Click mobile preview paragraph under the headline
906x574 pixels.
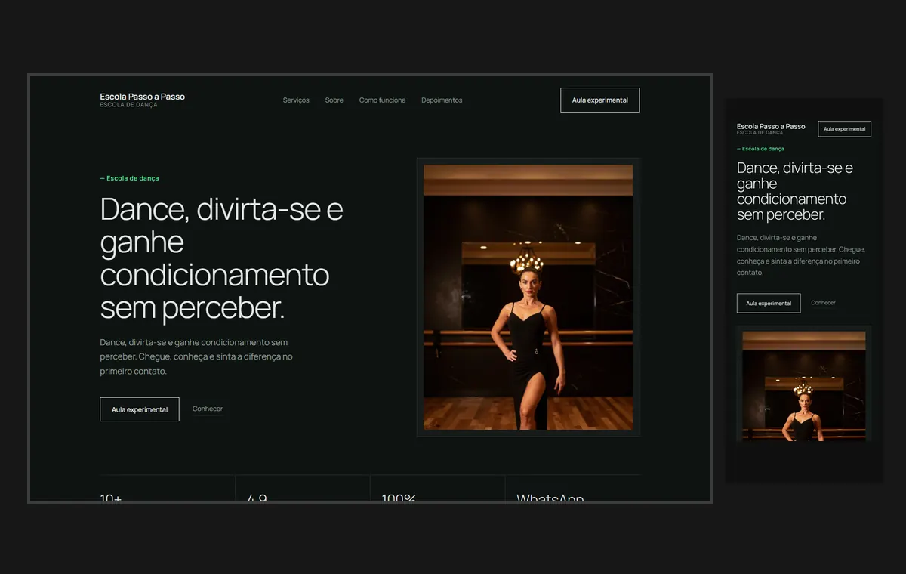pyautogui.click(x=801, y=255)
